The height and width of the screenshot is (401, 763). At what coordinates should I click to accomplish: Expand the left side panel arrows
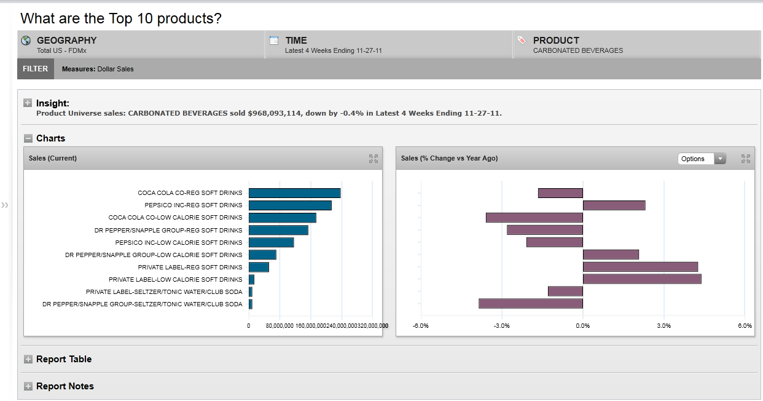6,205
